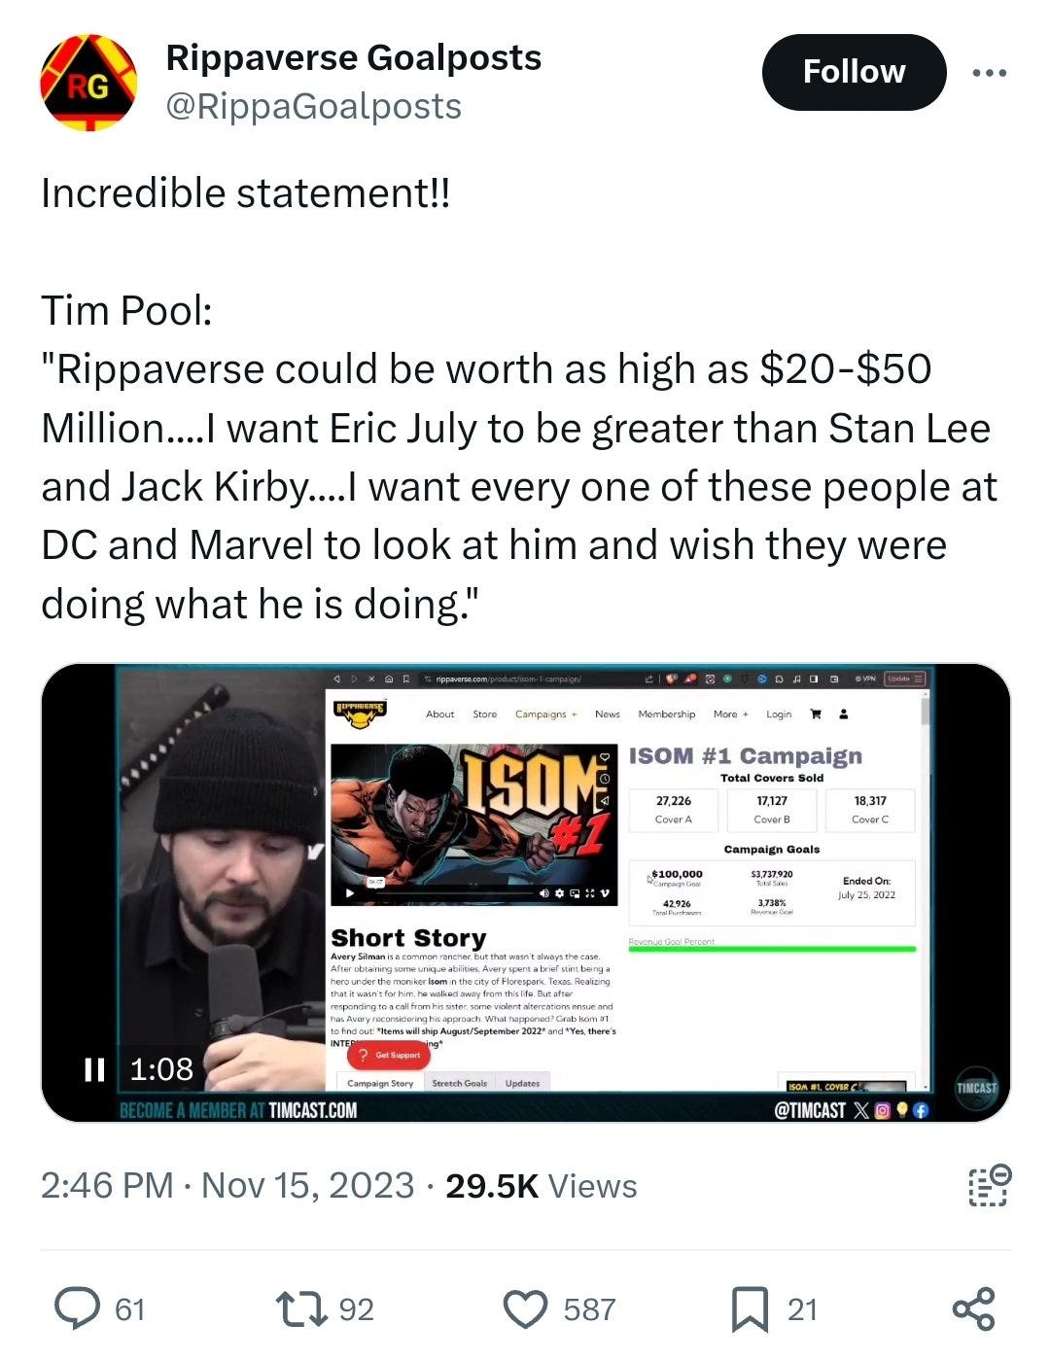The width and height of the screenshot is (1050, 1359).
Task: Expand the More + menu in video
Action: (730, 714)
